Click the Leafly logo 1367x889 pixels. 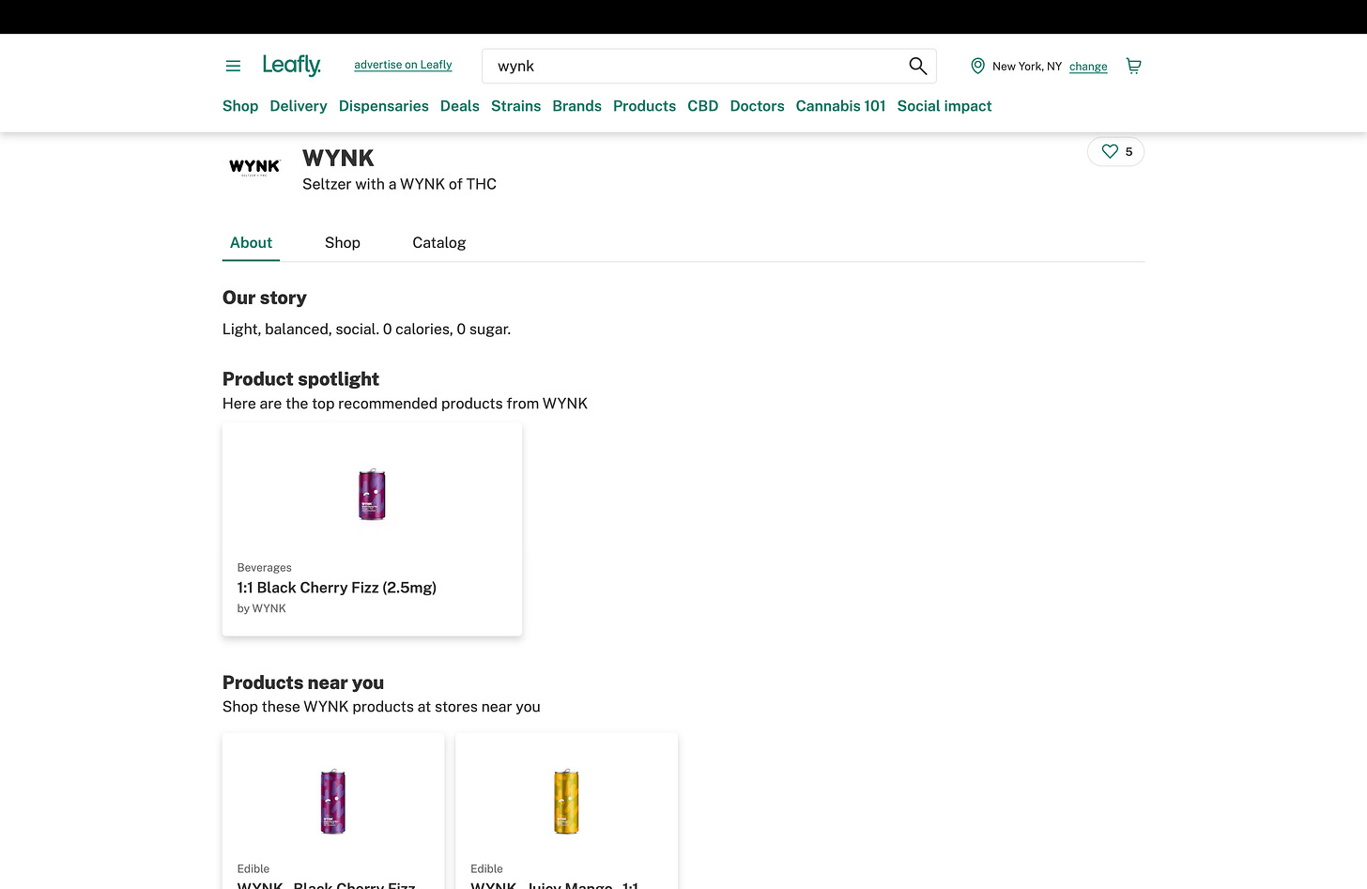292,65
